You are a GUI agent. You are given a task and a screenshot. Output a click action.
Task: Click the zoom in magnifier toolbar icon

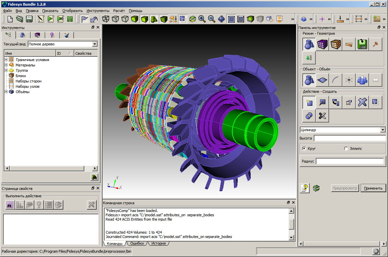(x=202, y=19)
